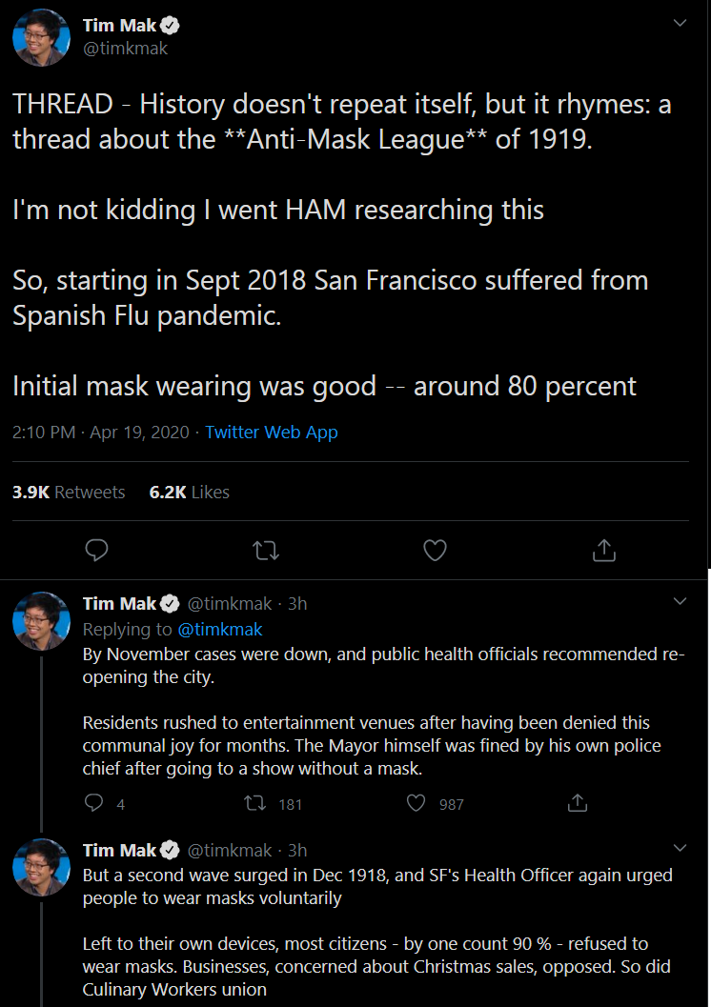Like the main thread tweet
The height and width of the screenshot is (1007, 711).
(435, 550)
